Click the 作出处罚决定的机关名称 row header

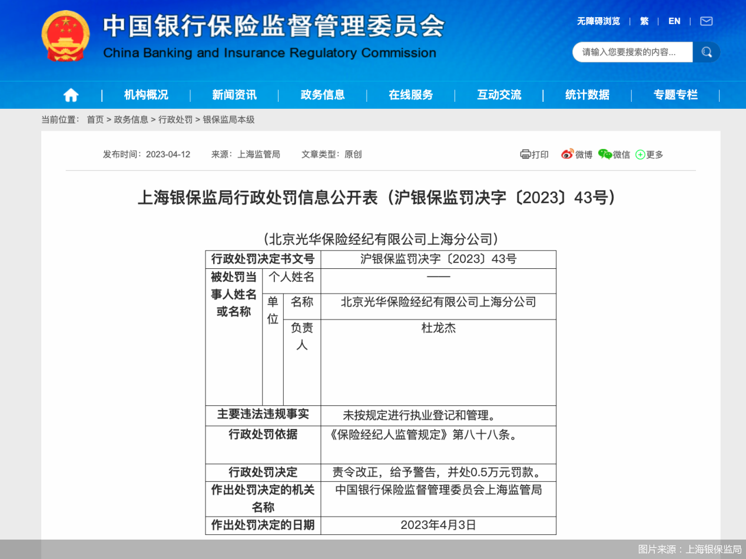[x=263, y=498]
